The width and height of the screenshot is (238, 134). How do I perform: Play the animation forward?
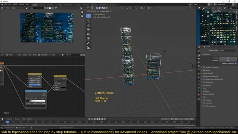(x=100, y=119)
